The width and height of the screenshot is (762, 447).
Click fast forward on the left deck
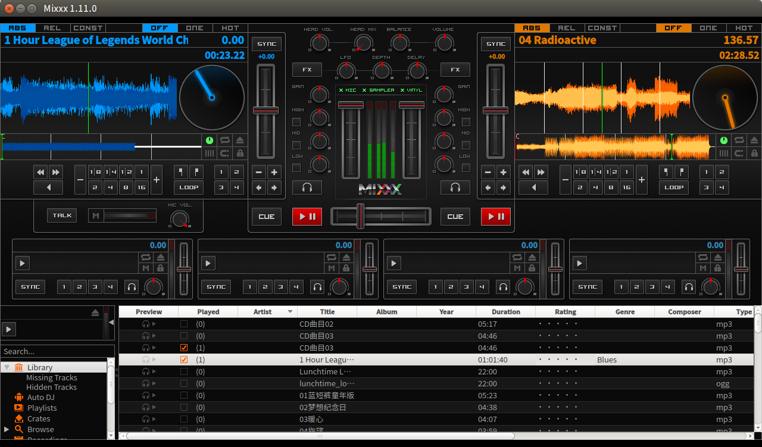56,173
